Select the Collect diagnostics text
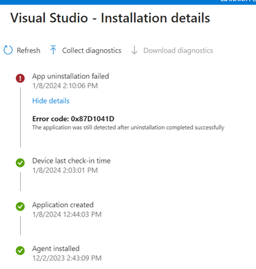Viewport: 256px width, 269px height. point(91,50)
